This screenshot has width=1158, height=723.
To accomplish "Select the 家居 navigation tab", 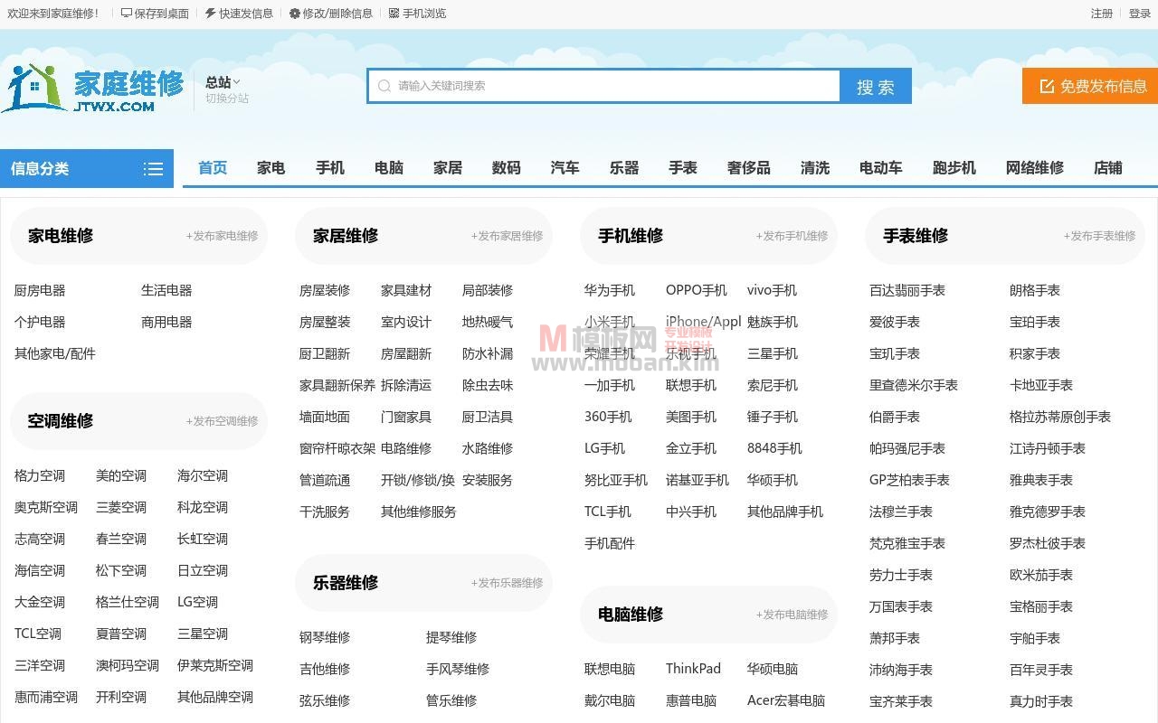I will pyautogui.click(x=448, y=168).
